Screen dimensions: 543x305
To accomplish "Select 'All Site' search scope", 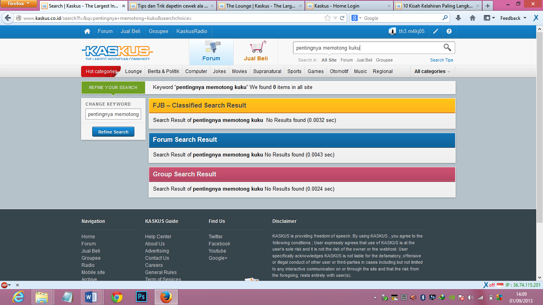I will [329, 60].
